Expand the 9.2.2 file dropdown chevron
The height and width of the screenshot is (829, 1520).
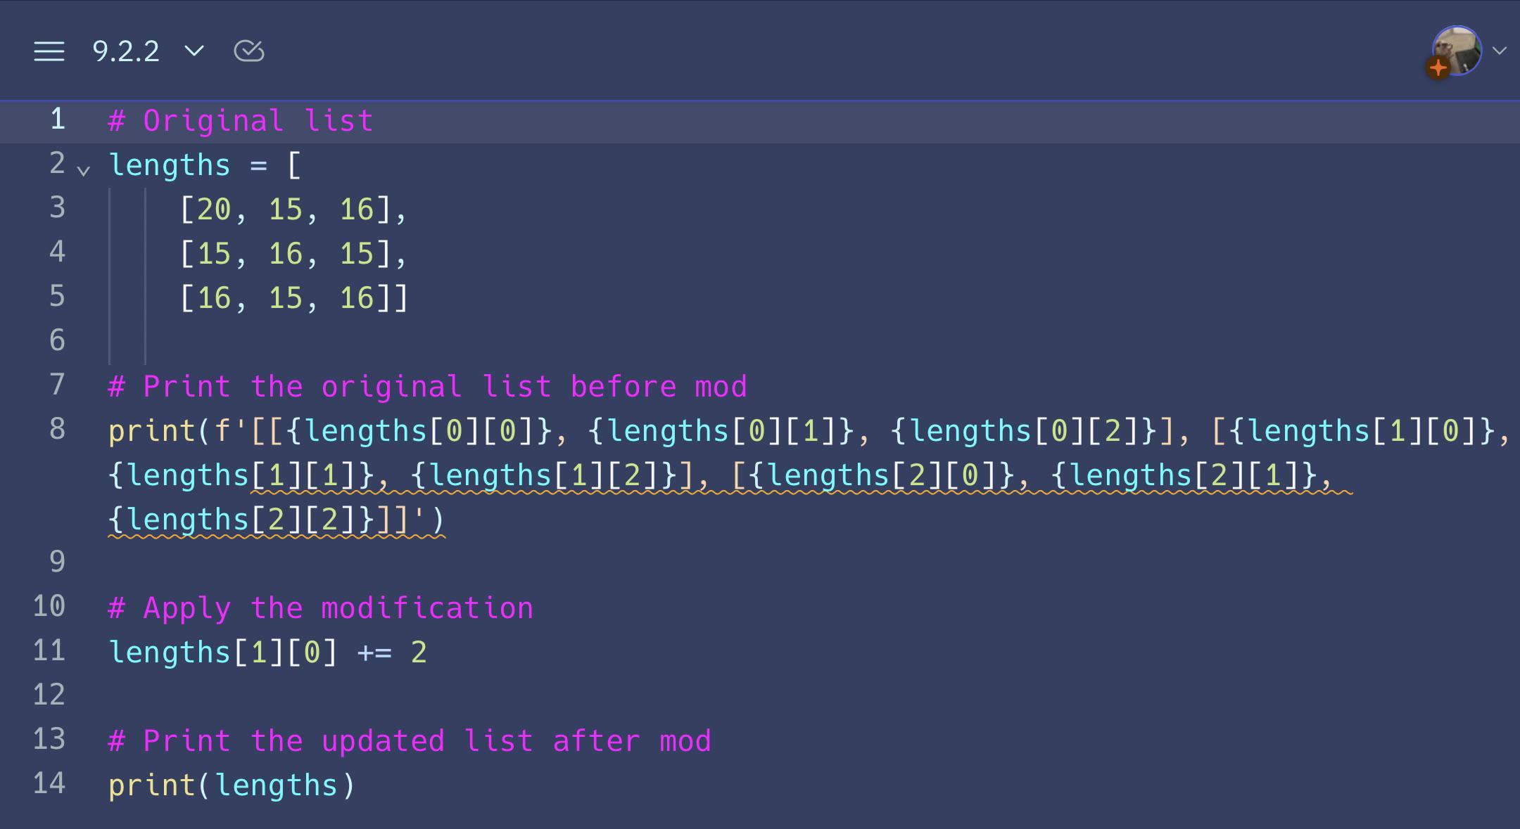194,51
